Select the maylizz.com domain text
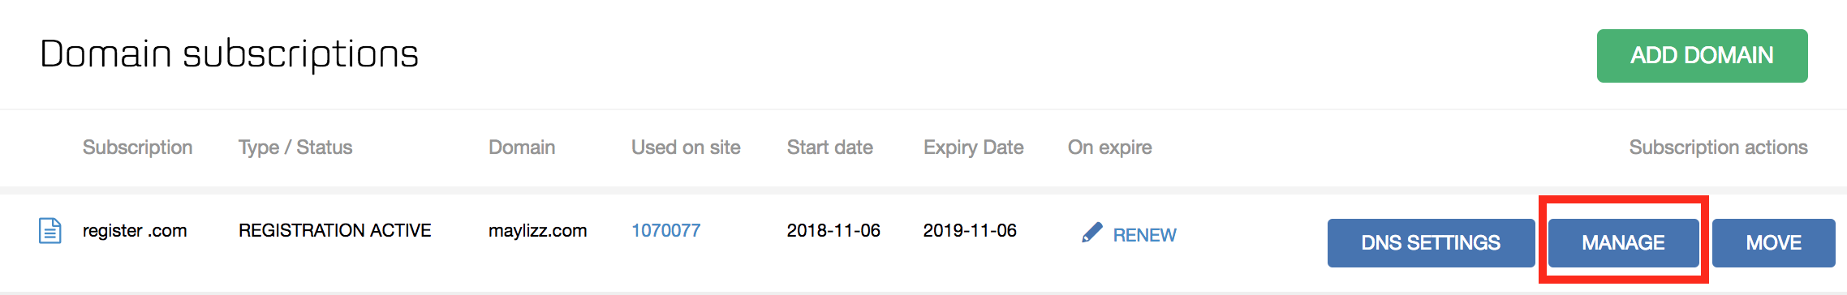Screen dimensions: 1847x295 tap(537, 231)
